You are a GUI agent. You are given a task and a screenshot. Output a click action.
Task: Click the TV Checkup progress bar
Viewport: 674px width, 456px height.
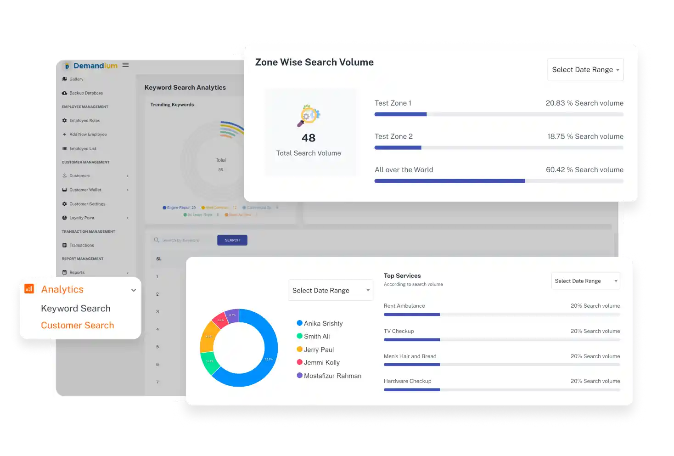coord(502,340)
